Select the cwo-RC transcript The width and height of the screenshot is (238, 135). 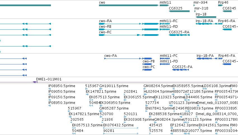click(129, 35)
